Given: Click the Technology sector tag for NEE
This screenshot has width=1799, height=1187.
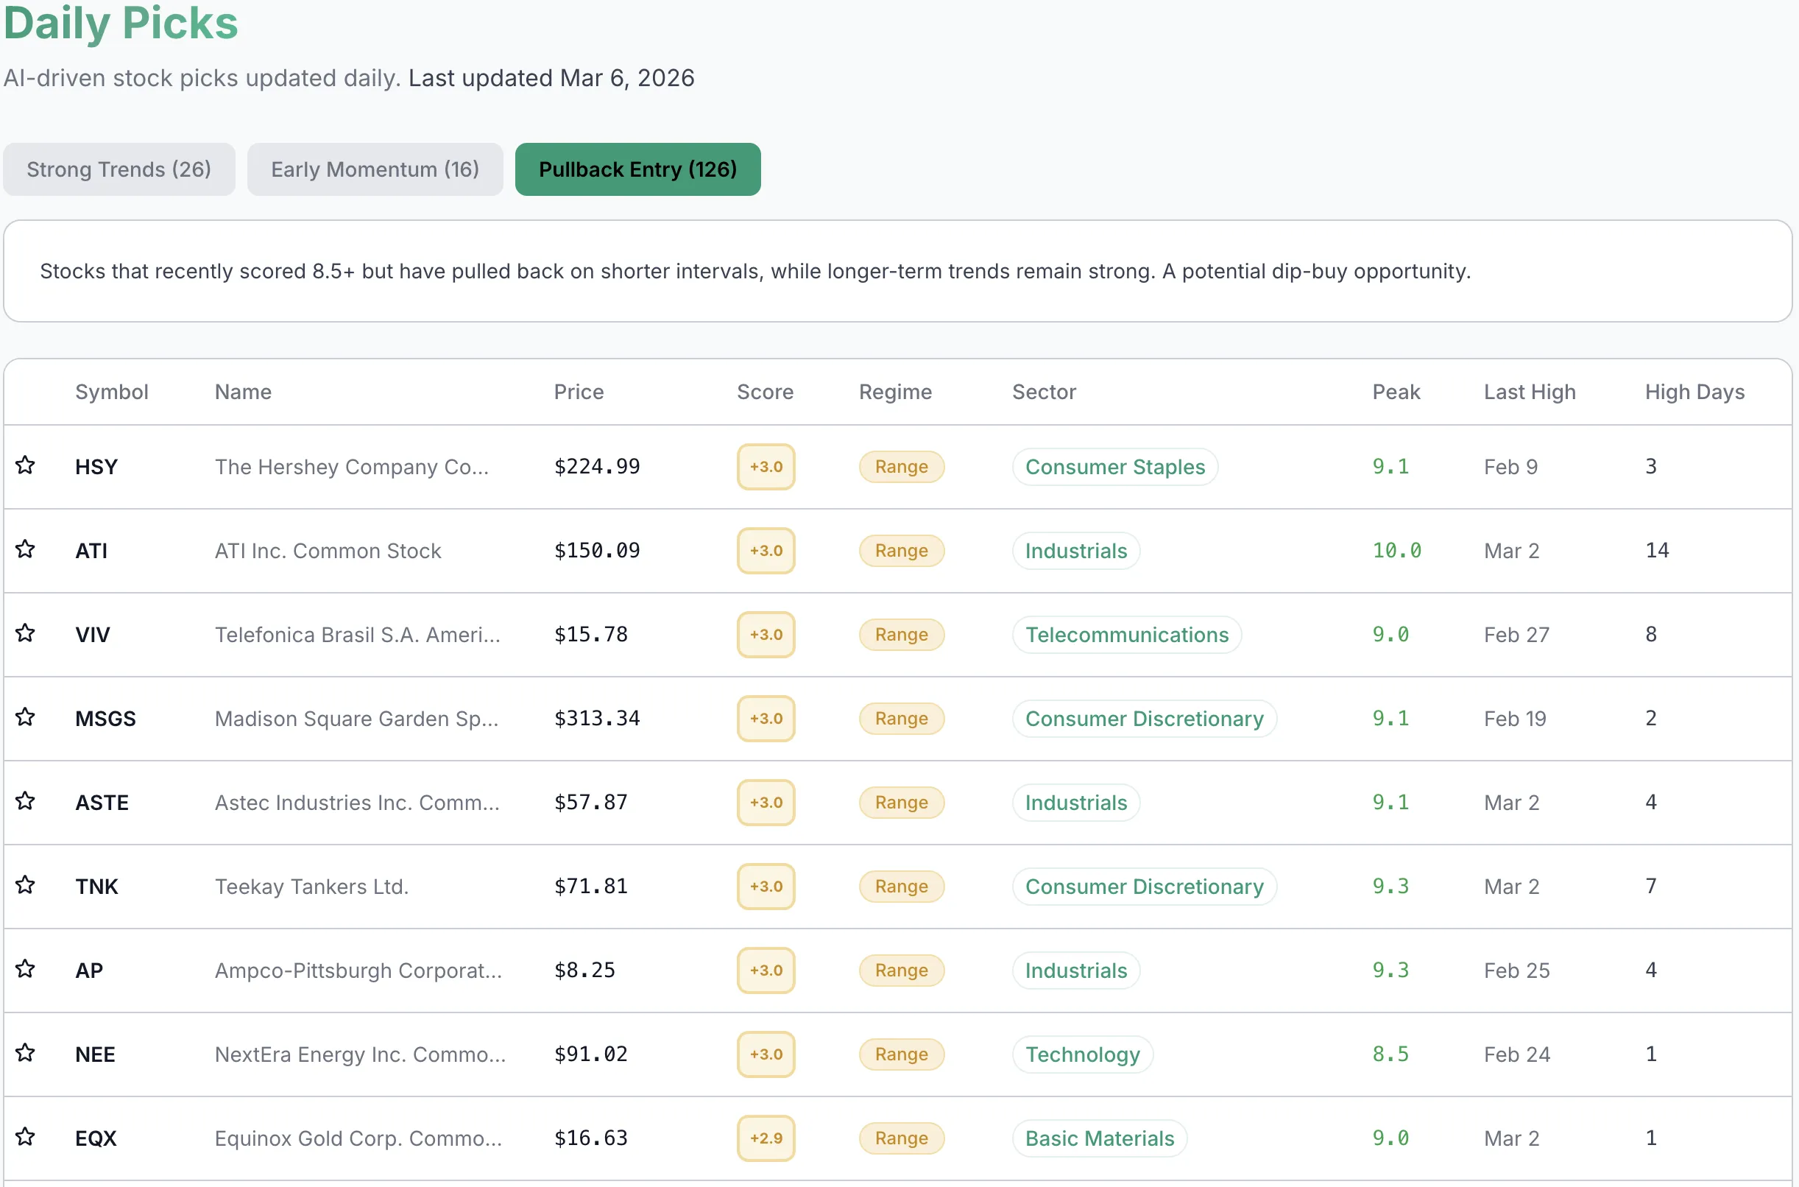Looking at the screenshot, I should click(1083, 1055).
